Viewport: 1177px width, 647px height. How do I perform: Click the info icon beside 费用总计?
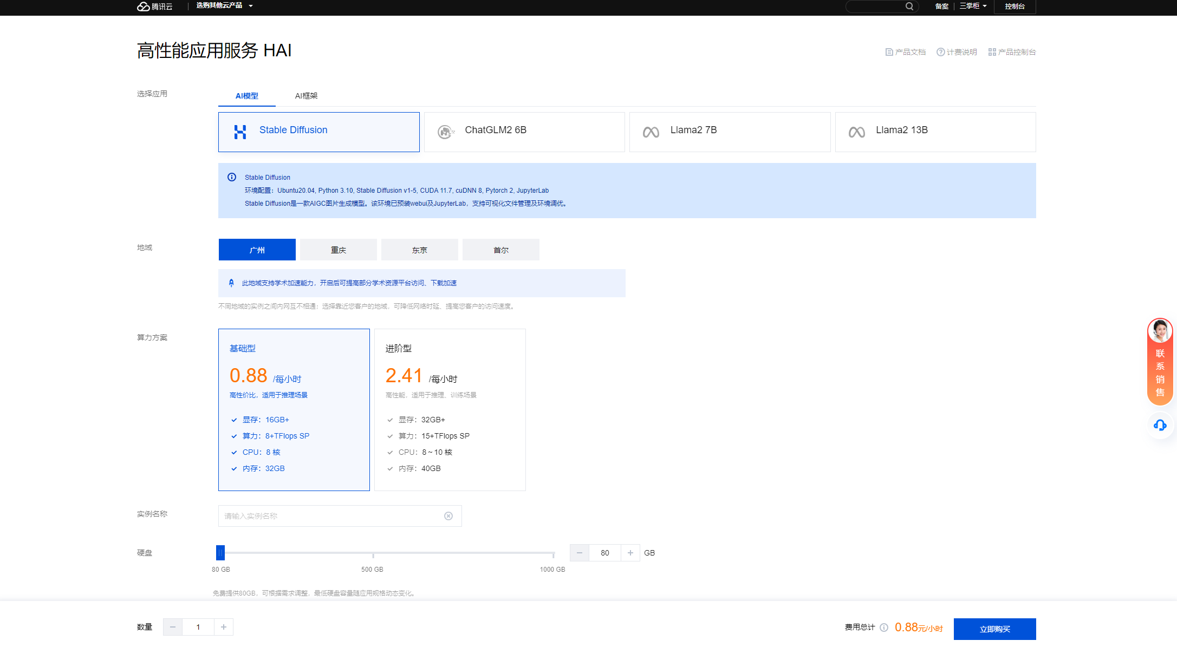click(884, 628)
